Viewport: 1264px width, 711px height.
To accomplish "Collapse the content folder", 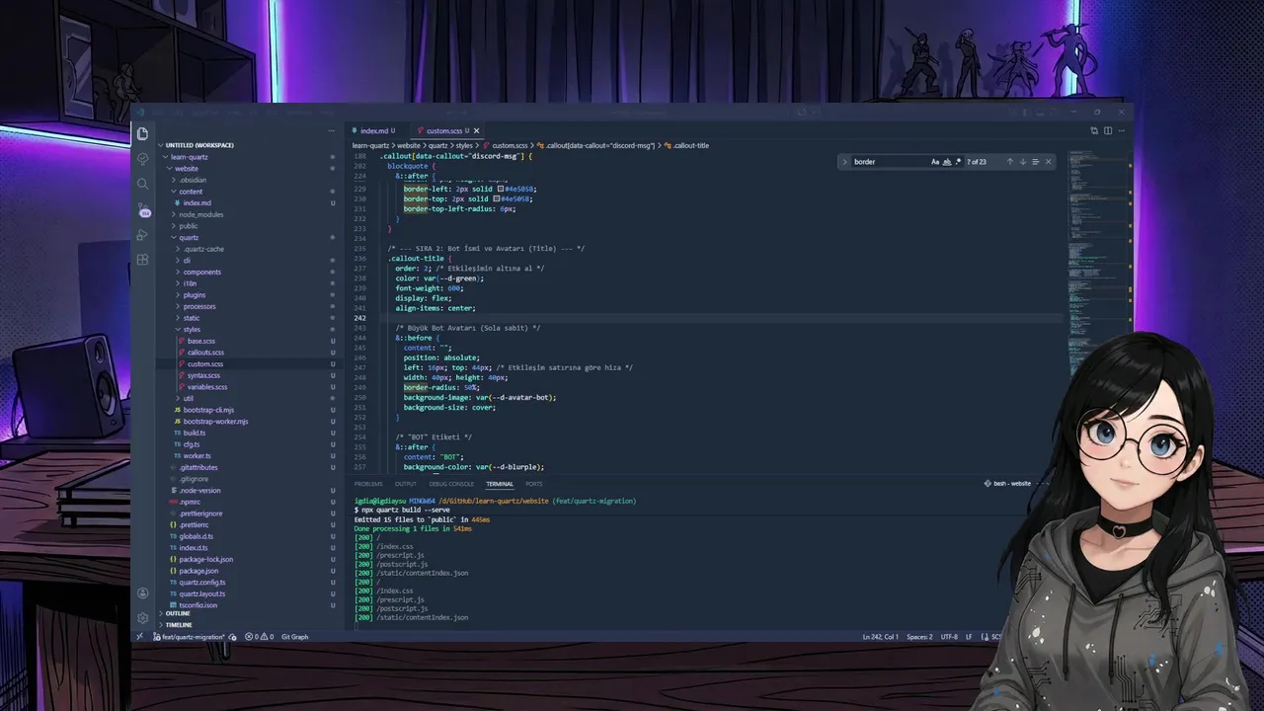I will (191, 192).
